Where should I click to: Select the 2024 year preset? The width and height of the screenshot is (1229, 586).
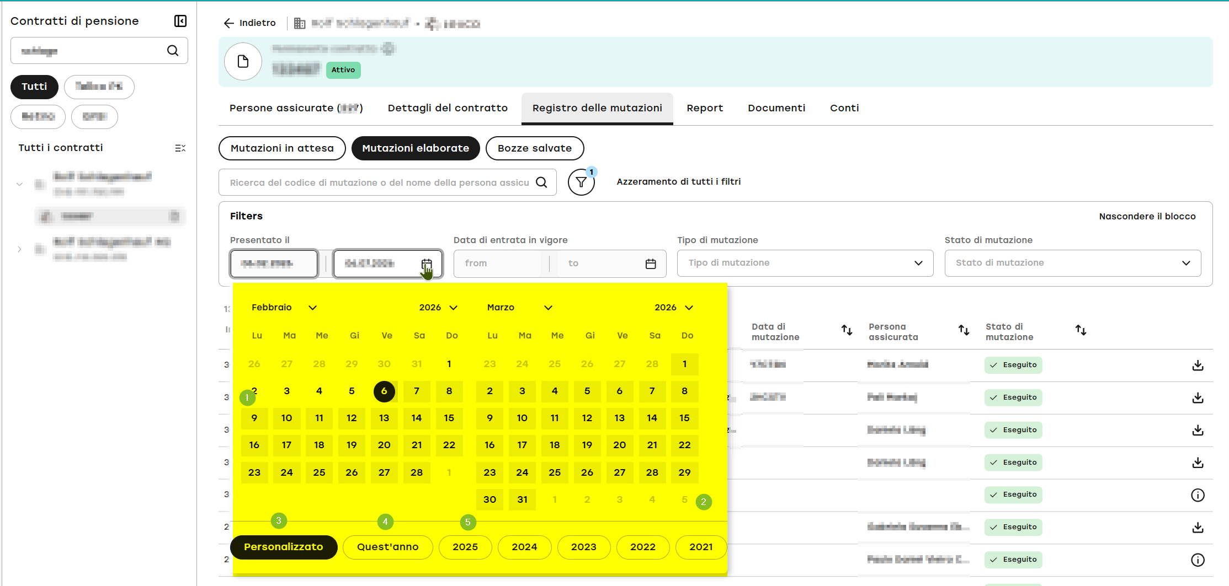[x=524, y=547]
